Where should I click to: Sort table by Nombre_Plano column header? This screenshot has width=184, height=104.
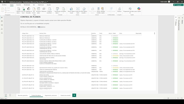tap(43, 33)
